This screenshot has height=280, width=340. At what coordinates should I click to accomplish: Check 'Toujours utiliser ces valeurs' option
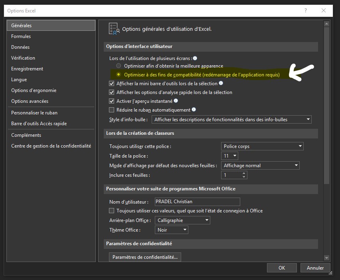point(112,211)
